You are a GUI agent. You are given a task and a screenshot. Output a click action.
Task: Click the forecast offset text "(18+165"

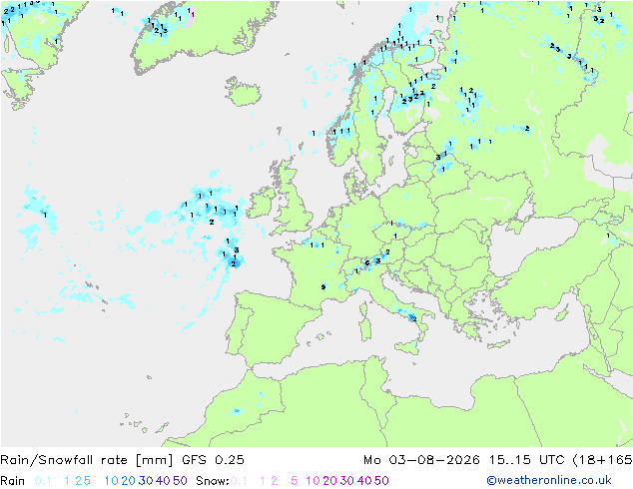click(602, 460)
